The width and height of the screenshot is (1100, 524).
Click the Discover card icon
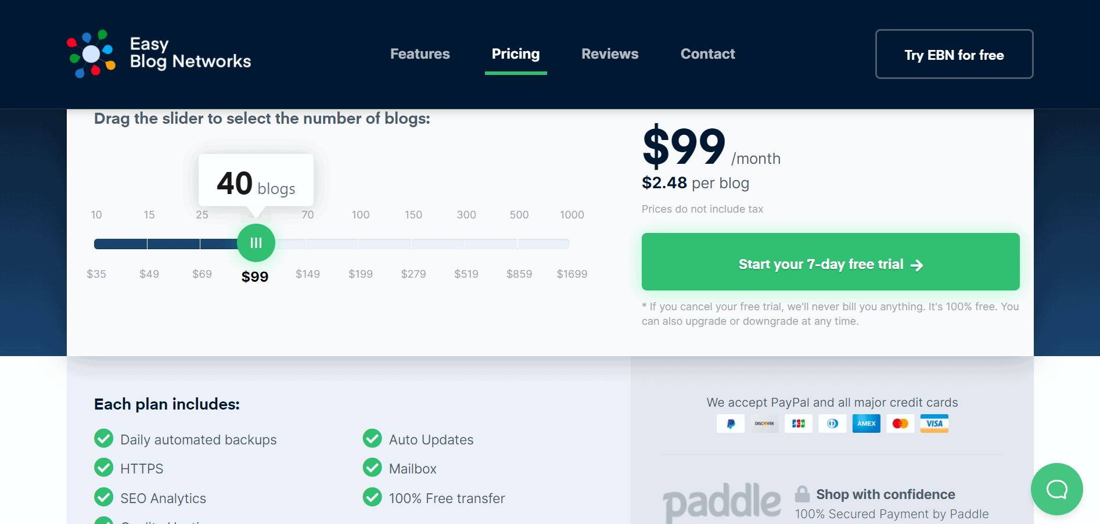[764, 423]
